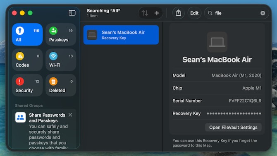Clear the search field text
The height and width of the screenshot is (156, 277).
point(263,13)
